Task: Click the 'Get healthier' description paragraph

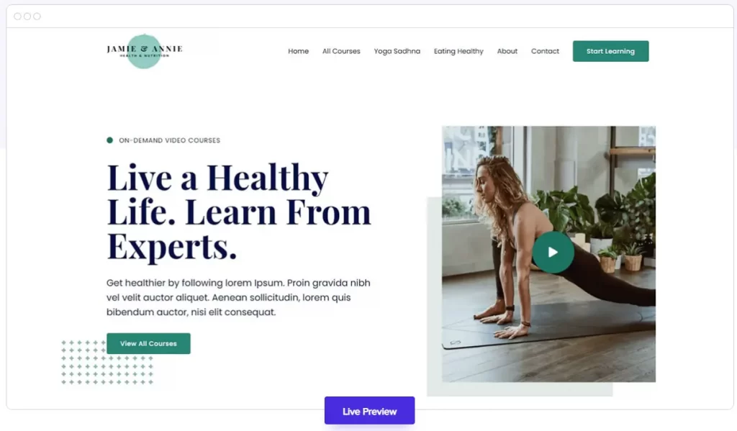Action: (238, 297)
